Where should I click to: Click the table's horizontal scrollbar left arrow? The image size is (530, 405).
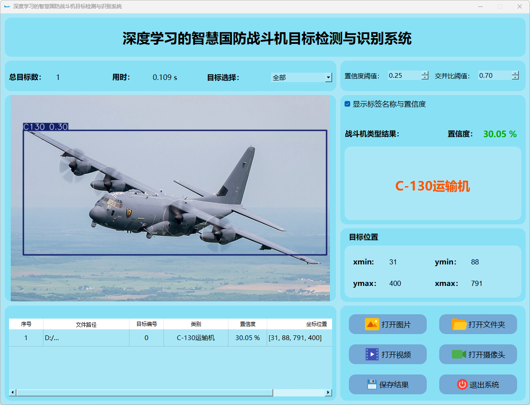pos(12,393)
